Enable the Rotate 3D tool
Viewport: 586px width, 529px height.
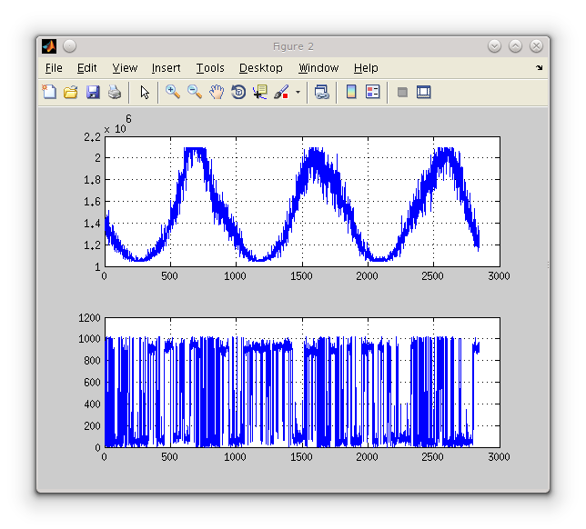tap(238, 92)
